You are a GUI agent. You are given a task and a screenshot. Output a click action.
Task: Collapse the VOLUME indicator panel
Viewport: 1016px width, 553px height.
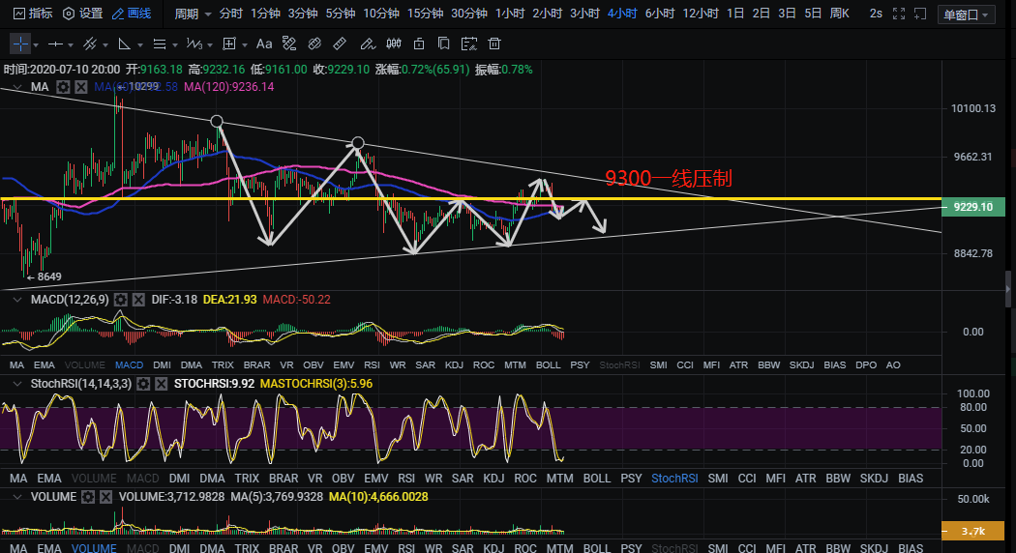(15, 497)
